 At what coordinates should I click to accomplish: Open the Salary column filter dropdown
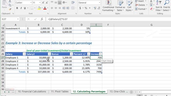tap(24, 54)
